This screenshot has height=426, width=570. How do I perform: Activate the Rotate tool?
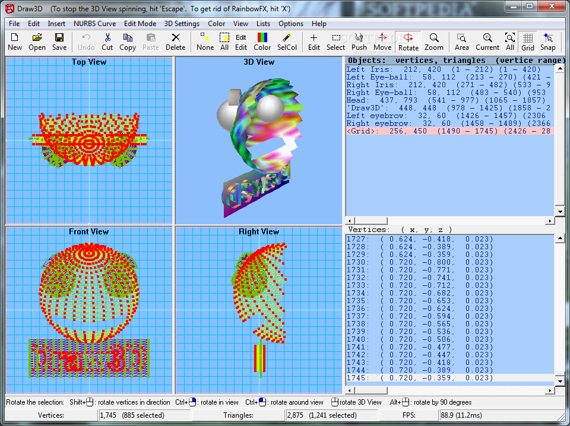pos(408,42)
